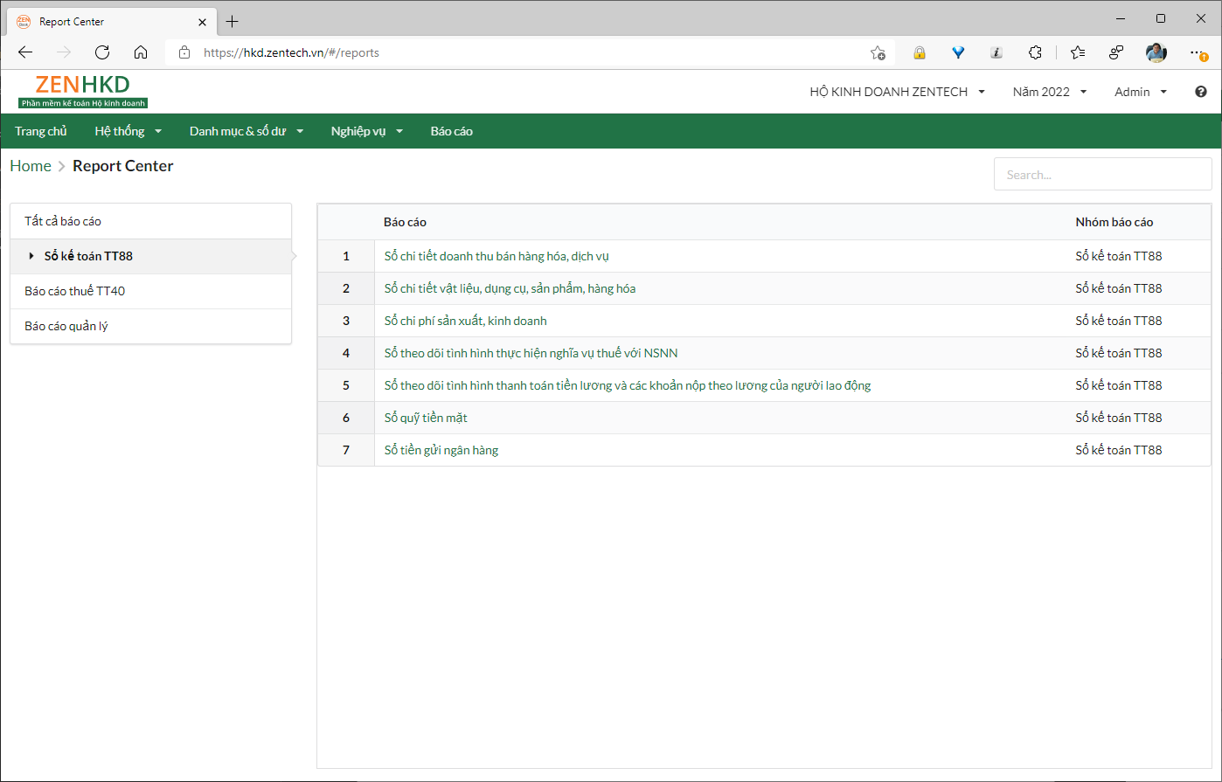This screenshot has height=782, width=1222.
Task: Open the help question mark icon
Action: coord(1200,92)
